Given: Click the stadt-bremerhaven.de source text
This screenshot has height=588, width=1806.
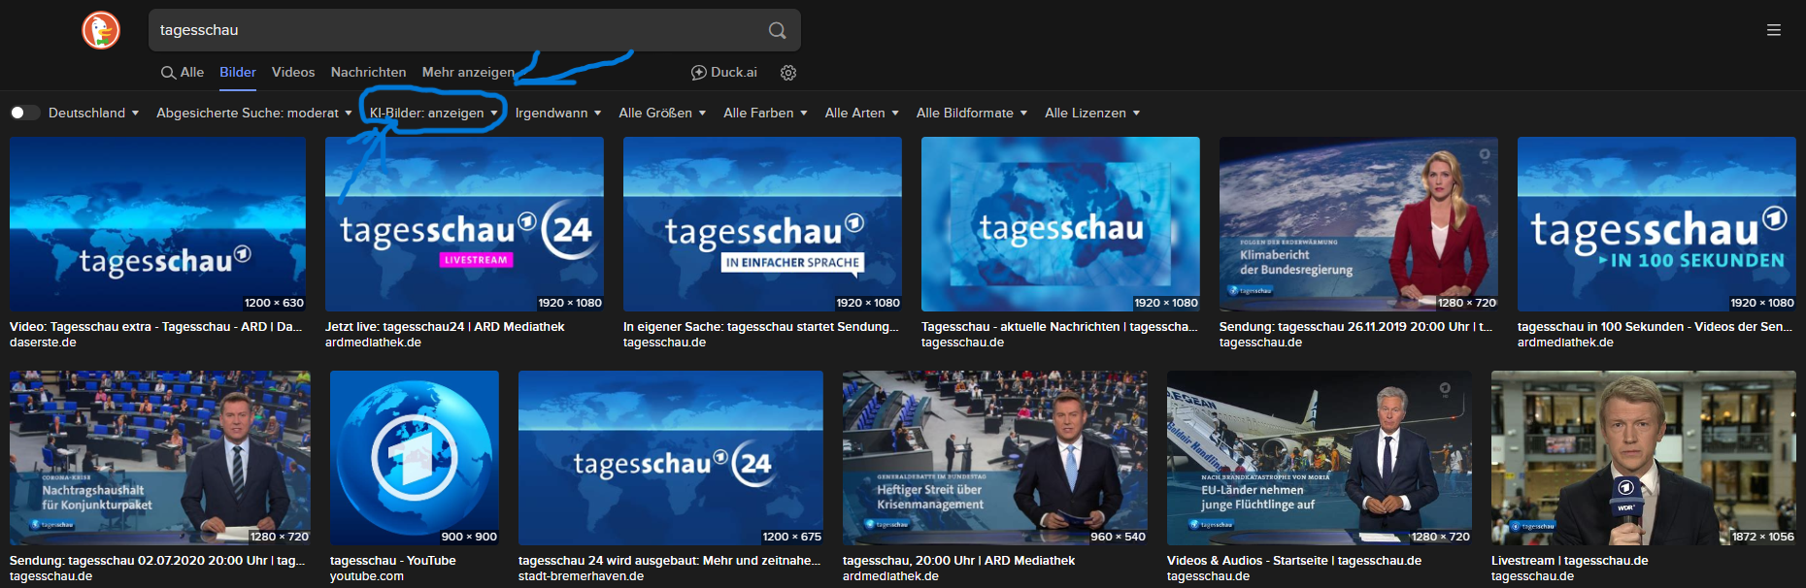Looking at the screenshot, I should point(581,576).
